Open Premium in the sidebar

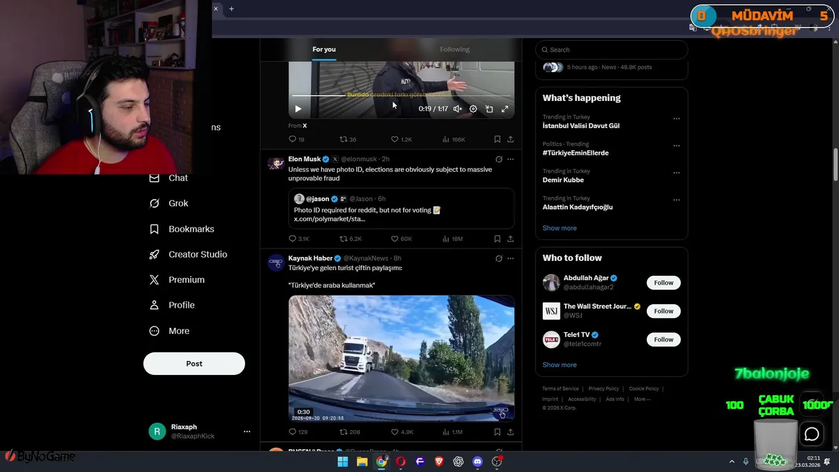click(177, 279)
